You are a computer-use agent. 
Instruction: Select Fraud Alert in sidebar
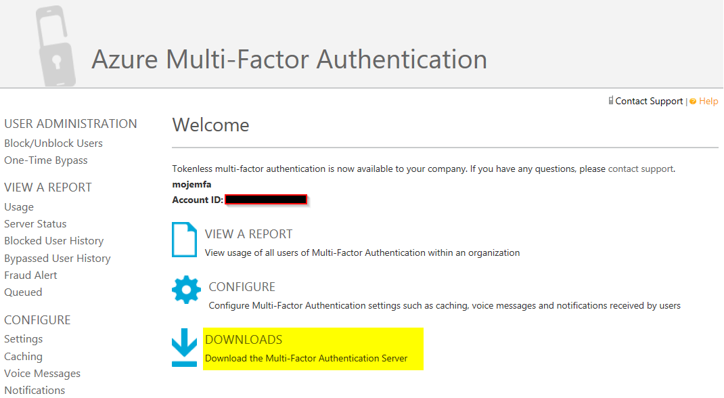click(x=30, y=275)
